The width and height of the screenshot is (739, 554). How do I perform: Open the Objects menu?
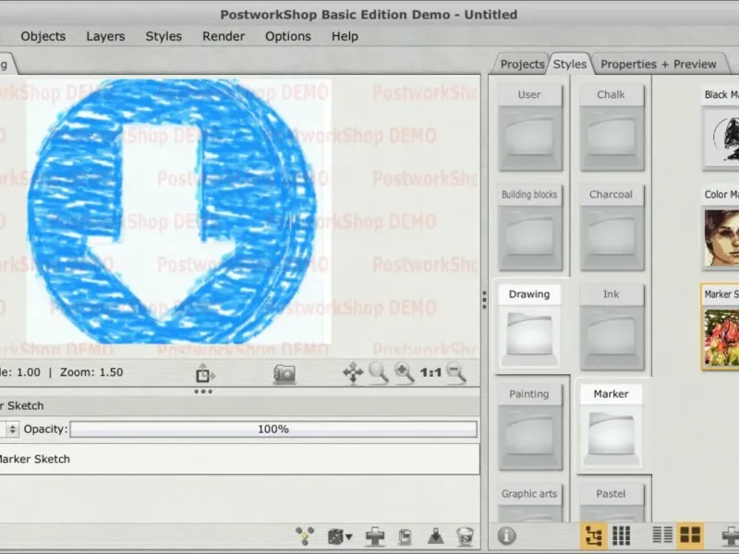click(x=42, y=36)
